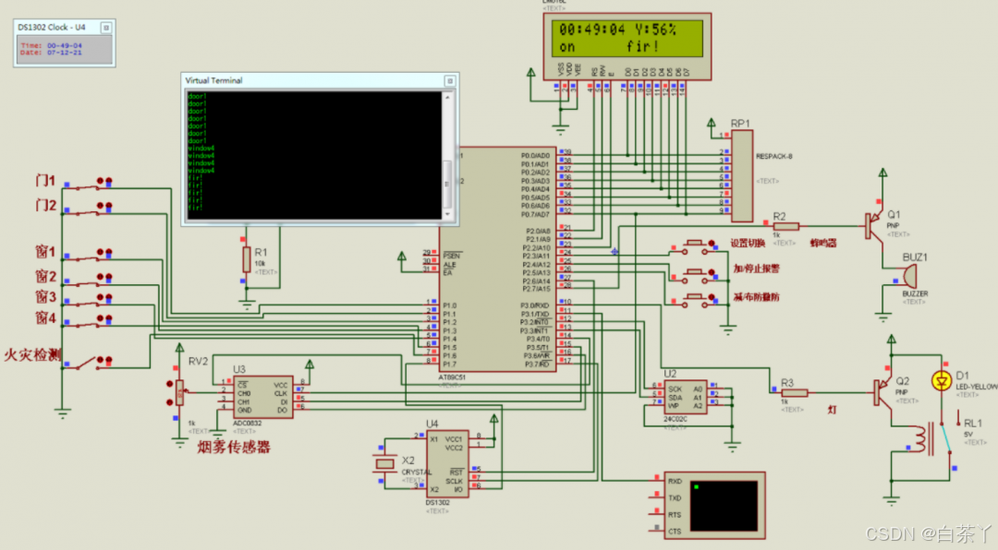
Task: Select the R3 1k resistor
Action: click(794, 393)
